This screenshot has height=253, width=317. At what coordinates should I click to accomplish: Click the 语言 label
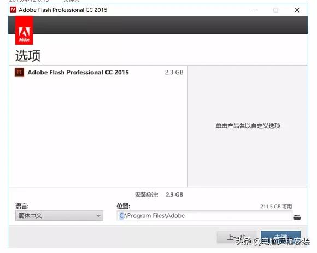coord(22,206)
